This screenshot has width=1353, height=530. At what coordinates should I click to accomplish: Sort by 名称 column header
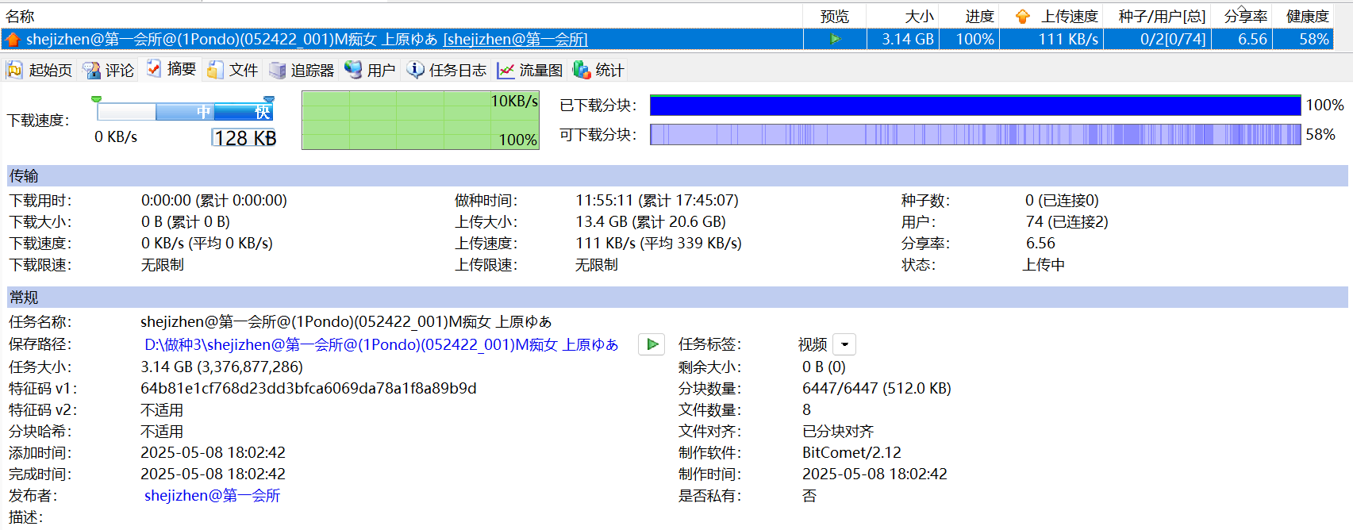21,16
